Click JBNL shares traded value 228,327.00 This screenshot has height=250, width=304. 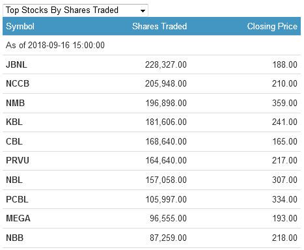(166, 64)
